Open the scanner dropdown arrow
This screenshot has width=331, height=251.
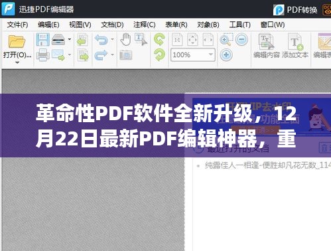click(x=70, y=39)
